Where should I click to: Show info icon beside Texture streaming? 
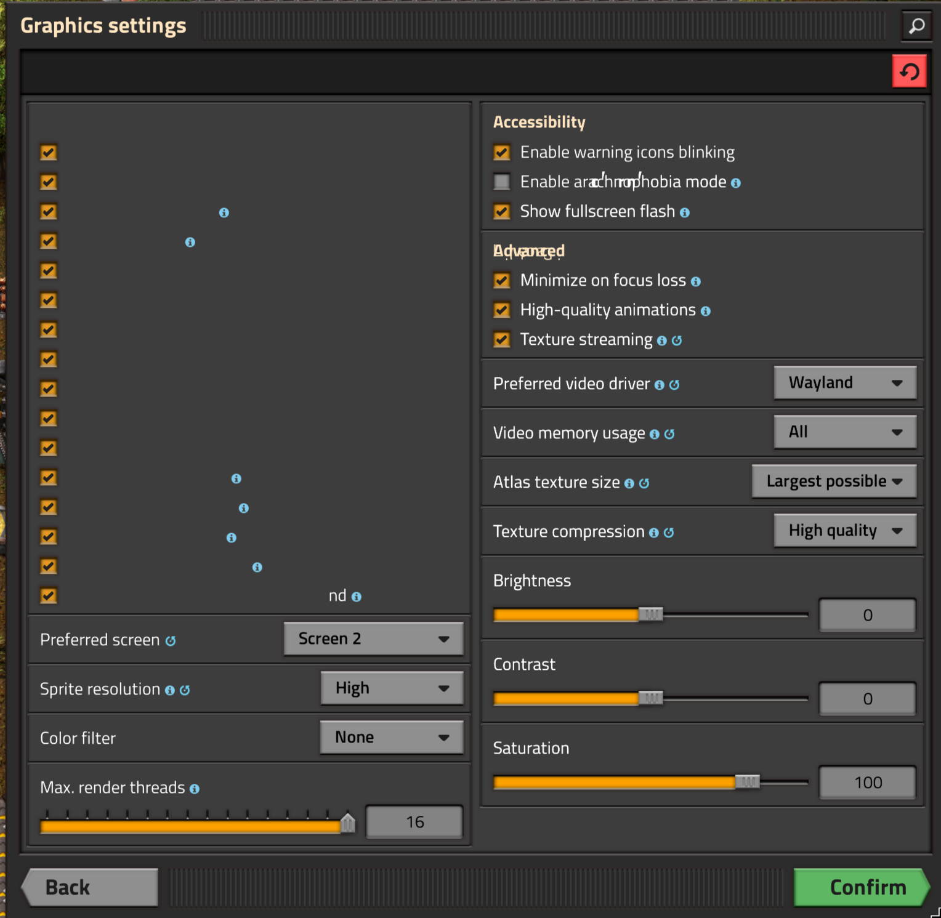pyautogui.click(x=661, y=340)
